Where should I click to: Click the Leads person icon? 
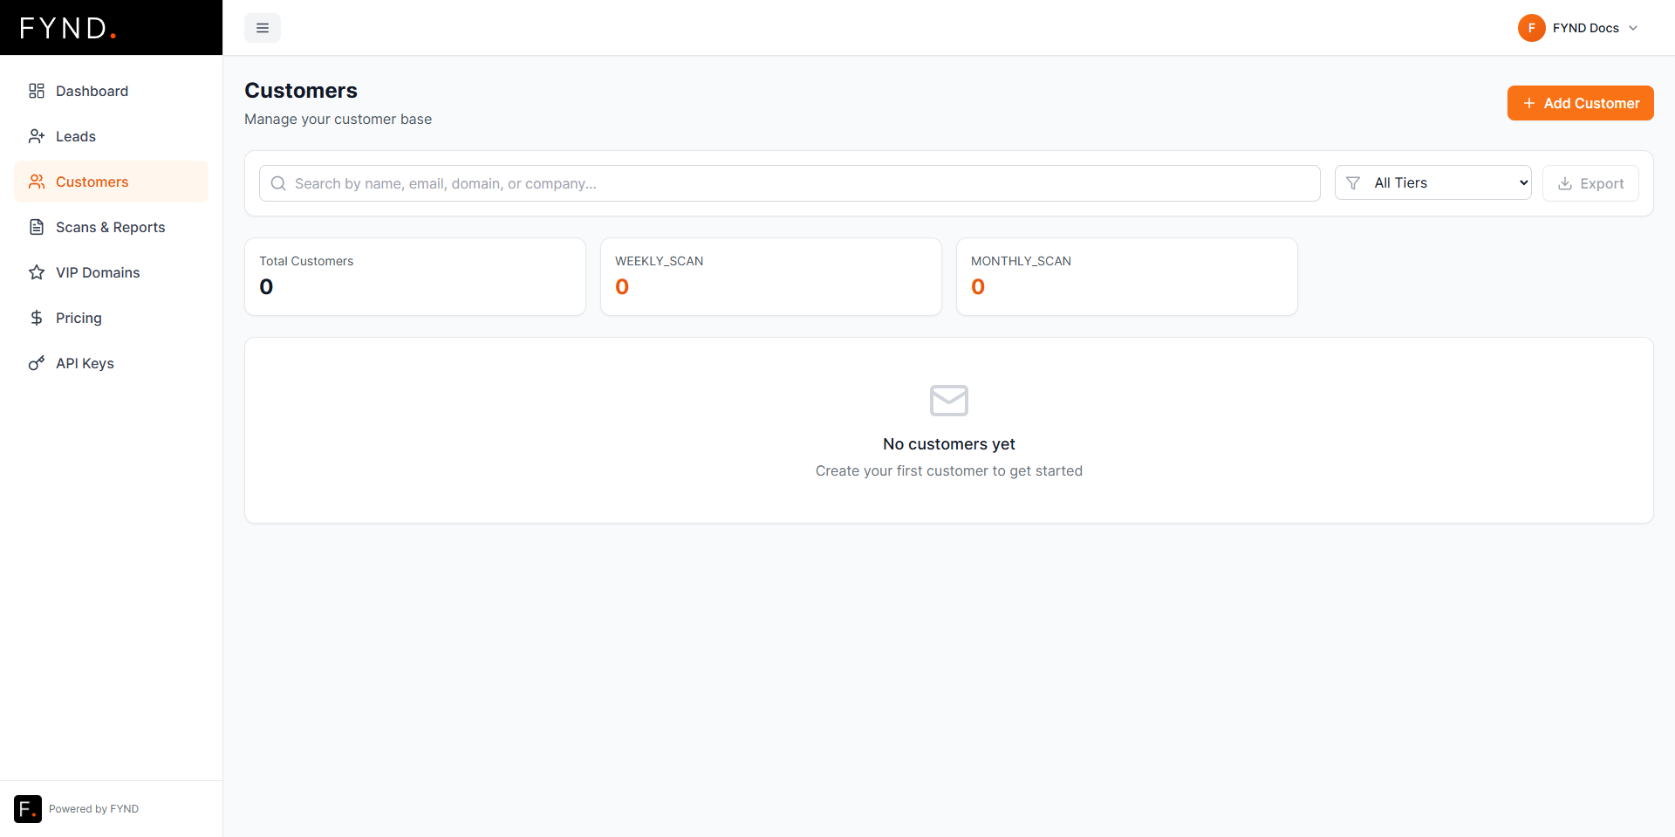[36, 136]
